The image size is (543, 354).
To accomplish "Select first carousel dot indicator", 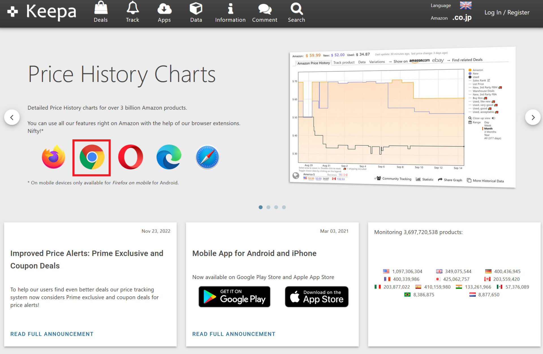I will click(260, 207).
